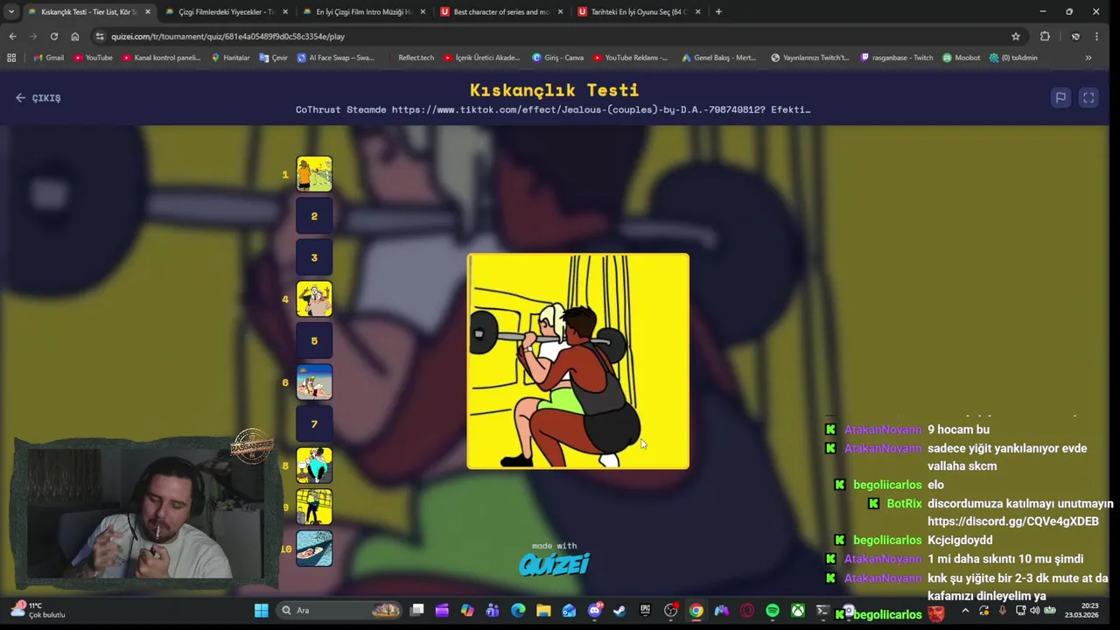Go to browser home page

[x=75, y=36]
